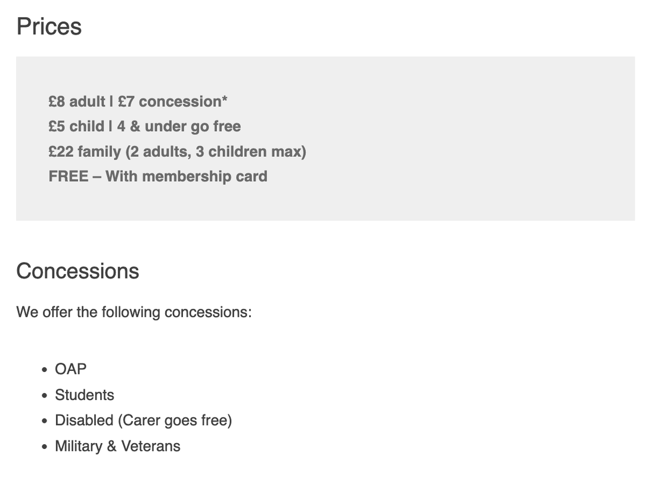Click the £5 child price text
The width and height of the screenshot is (649, 477).
coord(76,126)
